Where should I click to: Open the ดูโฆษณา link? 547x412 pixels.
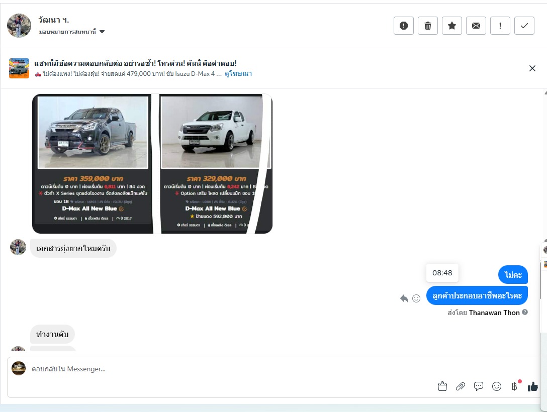coord(238,73)
